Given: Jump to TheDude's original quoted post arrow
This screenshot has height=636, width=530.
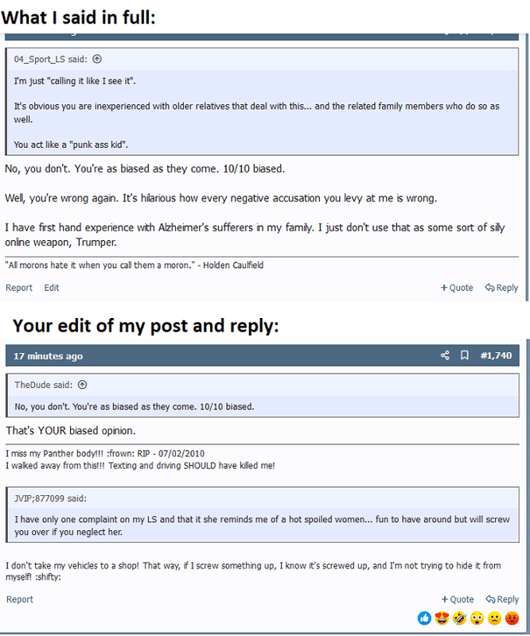Looking at the screenshot, I should coord(82,385).
